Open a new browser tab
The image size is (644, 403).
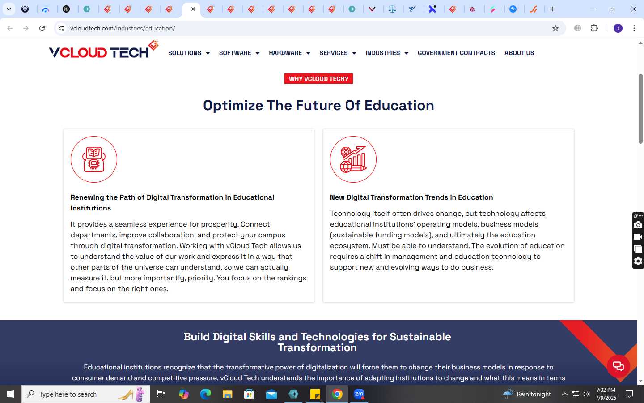552,9
